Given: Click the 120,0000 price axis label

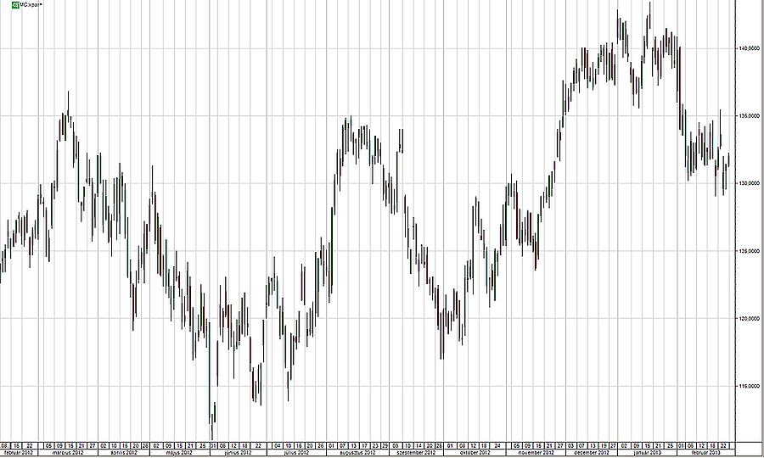Looking at the screenshot, I should (x=747, y=318).
